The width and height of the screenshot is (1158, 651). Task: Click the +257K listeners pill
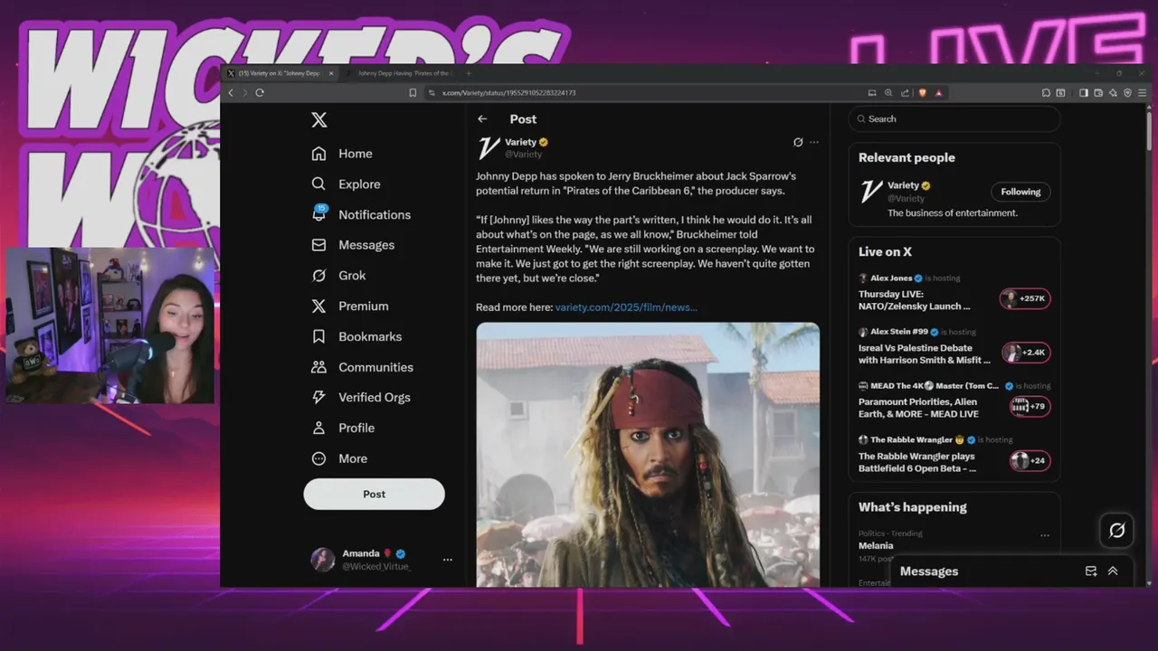1025,298
